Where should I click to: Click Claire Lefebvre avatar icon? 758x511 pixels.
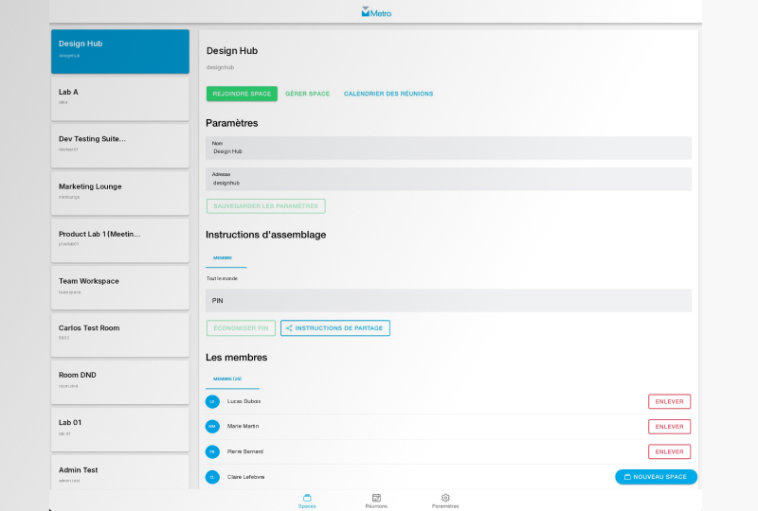212,477
